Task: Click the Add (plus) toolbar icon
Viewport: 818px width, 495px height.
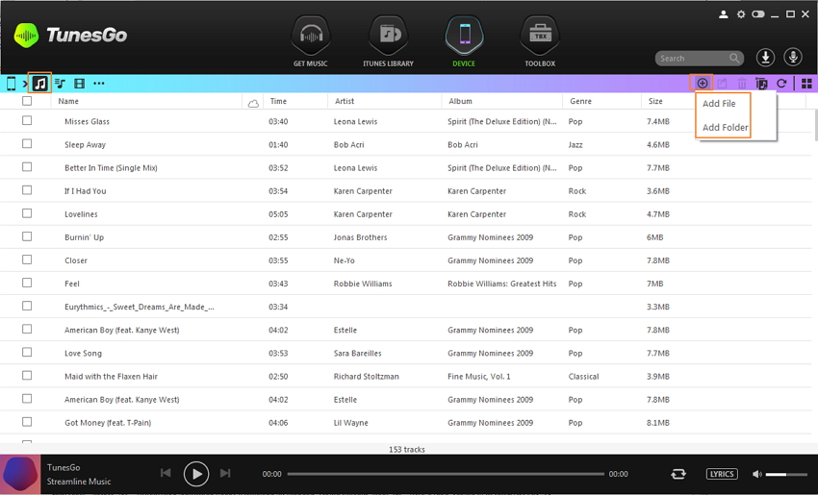Action: (x=703, y=84)
